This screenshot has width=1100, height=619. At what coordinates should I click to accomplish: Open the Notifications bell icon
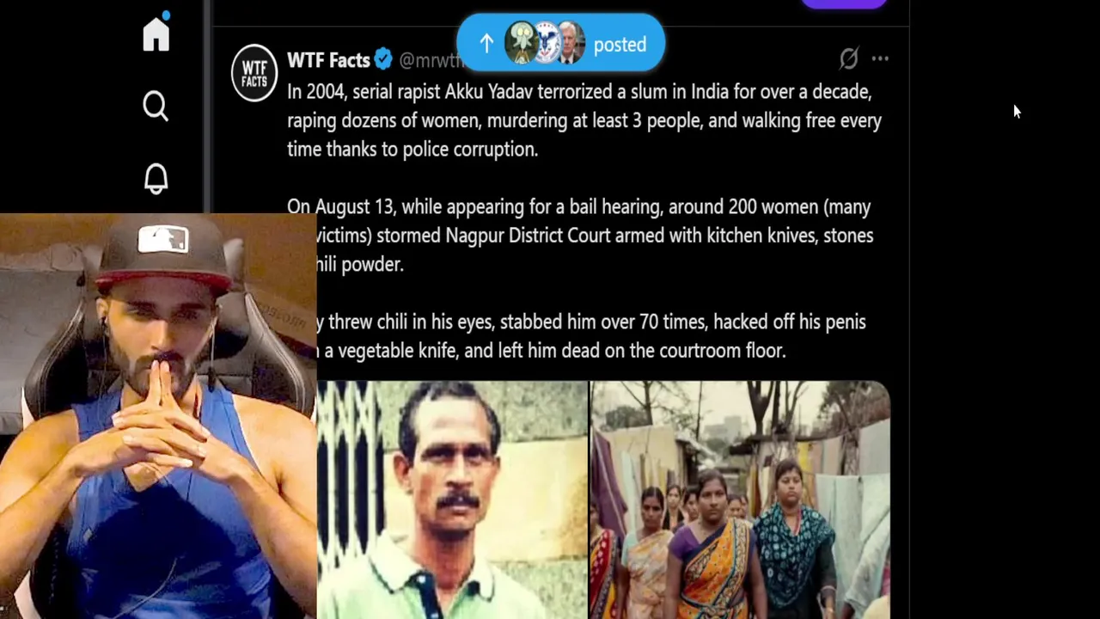156,178
